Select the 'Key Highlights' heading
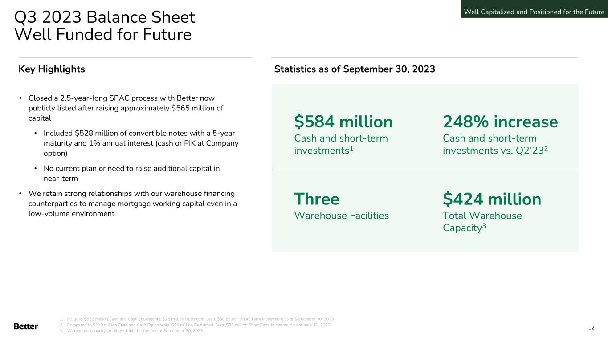Screen dimensions: 608x342 (x=52, y=69)
